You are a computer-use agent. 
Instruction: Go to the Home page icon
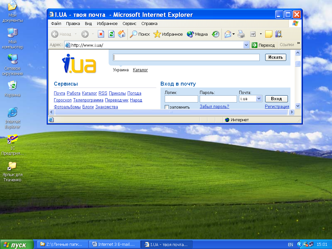point(122,34)
